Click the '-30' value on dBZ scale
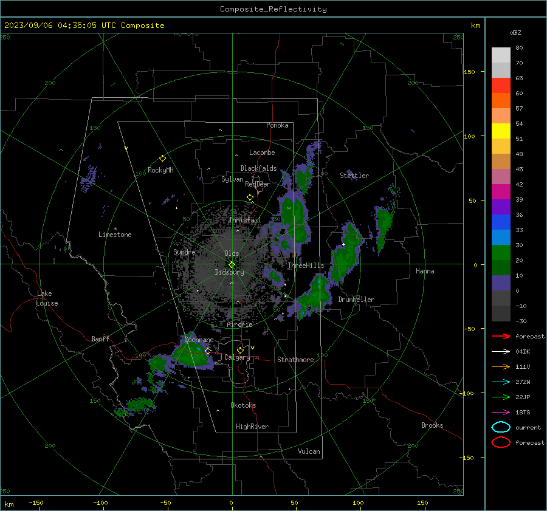Image resolution: width=547 pixels, height=511 pixels. [521, 321]
